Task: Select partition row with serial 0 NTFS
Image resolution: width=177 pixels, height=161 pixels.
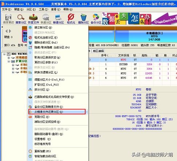Action: (x=133, y=60)
